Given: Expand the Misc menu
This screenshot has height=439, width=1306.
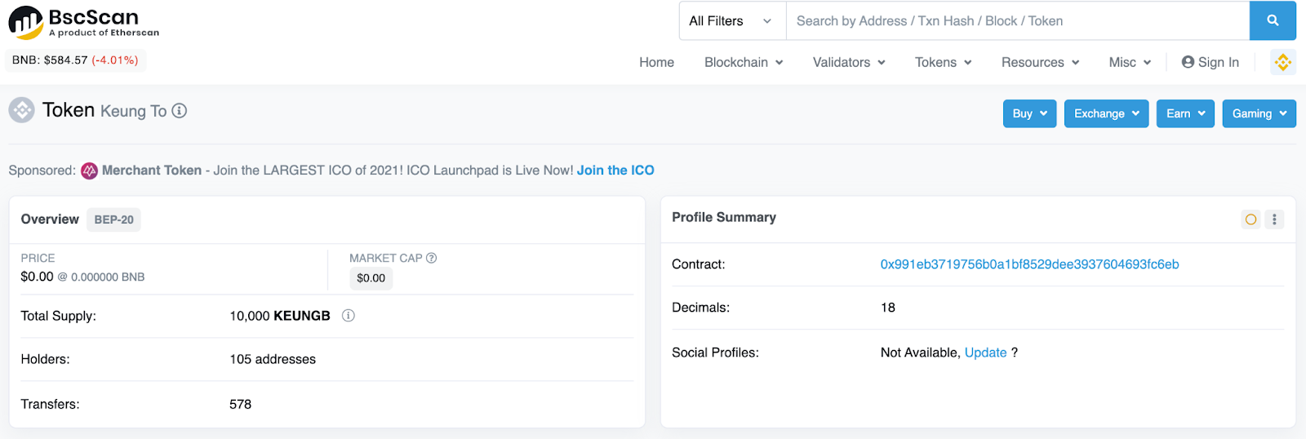Looking at the screenshot, I should click(x=1131, y=62).
